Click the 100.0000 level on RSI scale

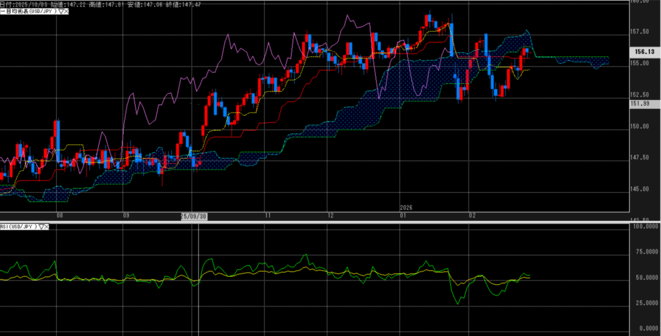click(646, 227)
